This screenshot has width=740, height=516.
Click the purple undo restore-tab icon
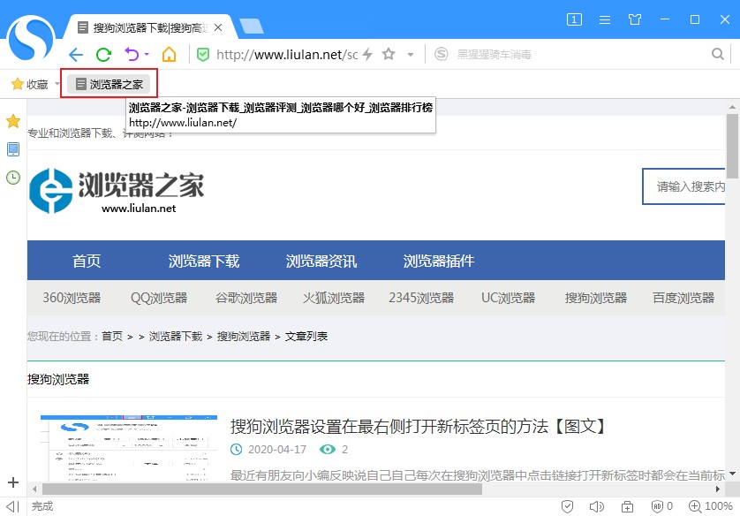click(x=132, y=54)
